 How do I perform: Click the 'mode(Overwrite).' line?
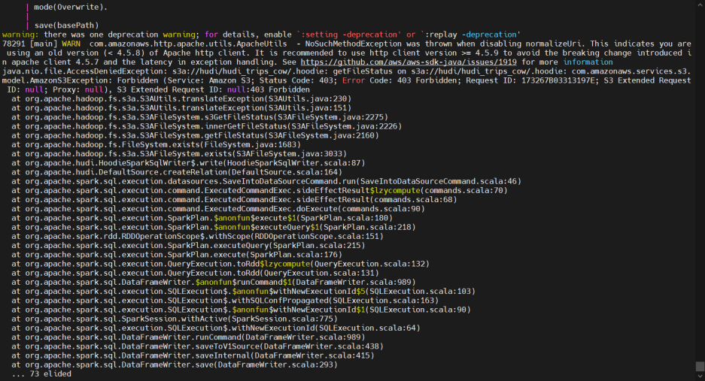click(x=71, y=8)
